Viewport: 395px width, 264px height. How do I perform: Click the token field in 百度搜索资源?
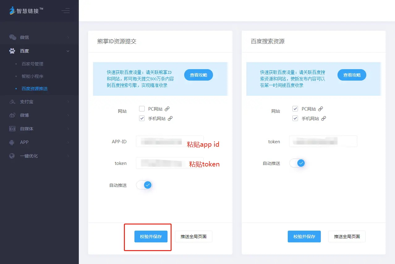coord(323,141)
